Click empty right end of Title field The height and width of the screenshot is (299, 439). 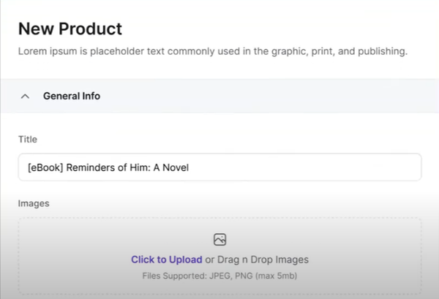[351, 167]
